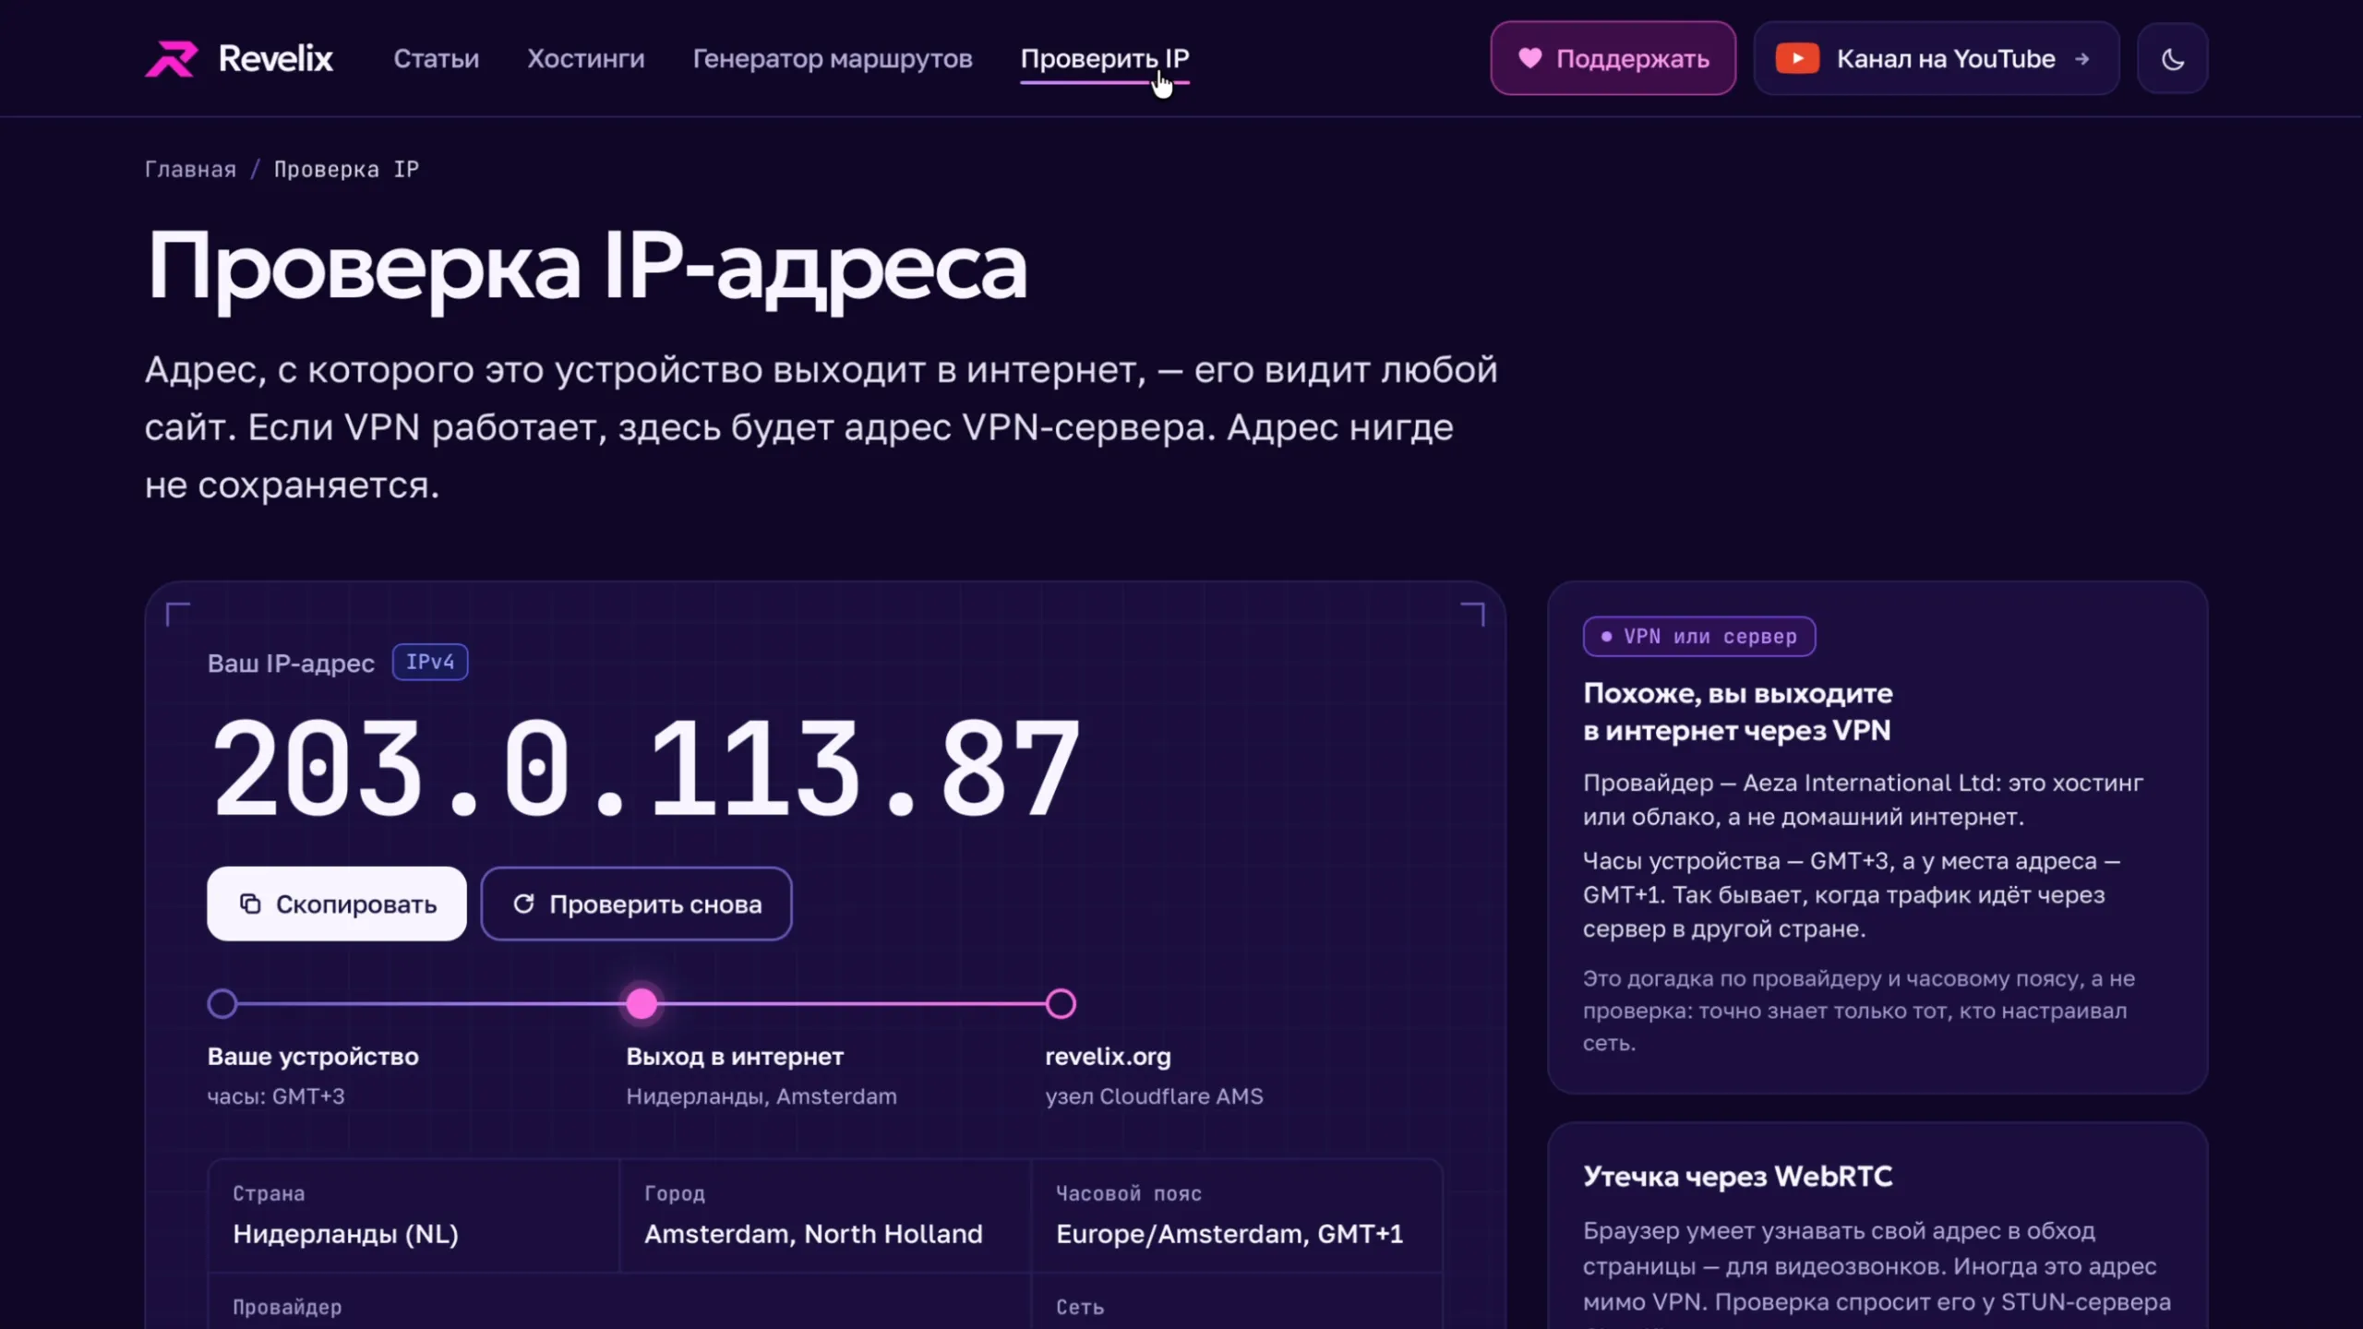Click the IP address 203.0.113.87
The height and width of the screenshot is (1329, 2363).
click(x=645, y=769)
